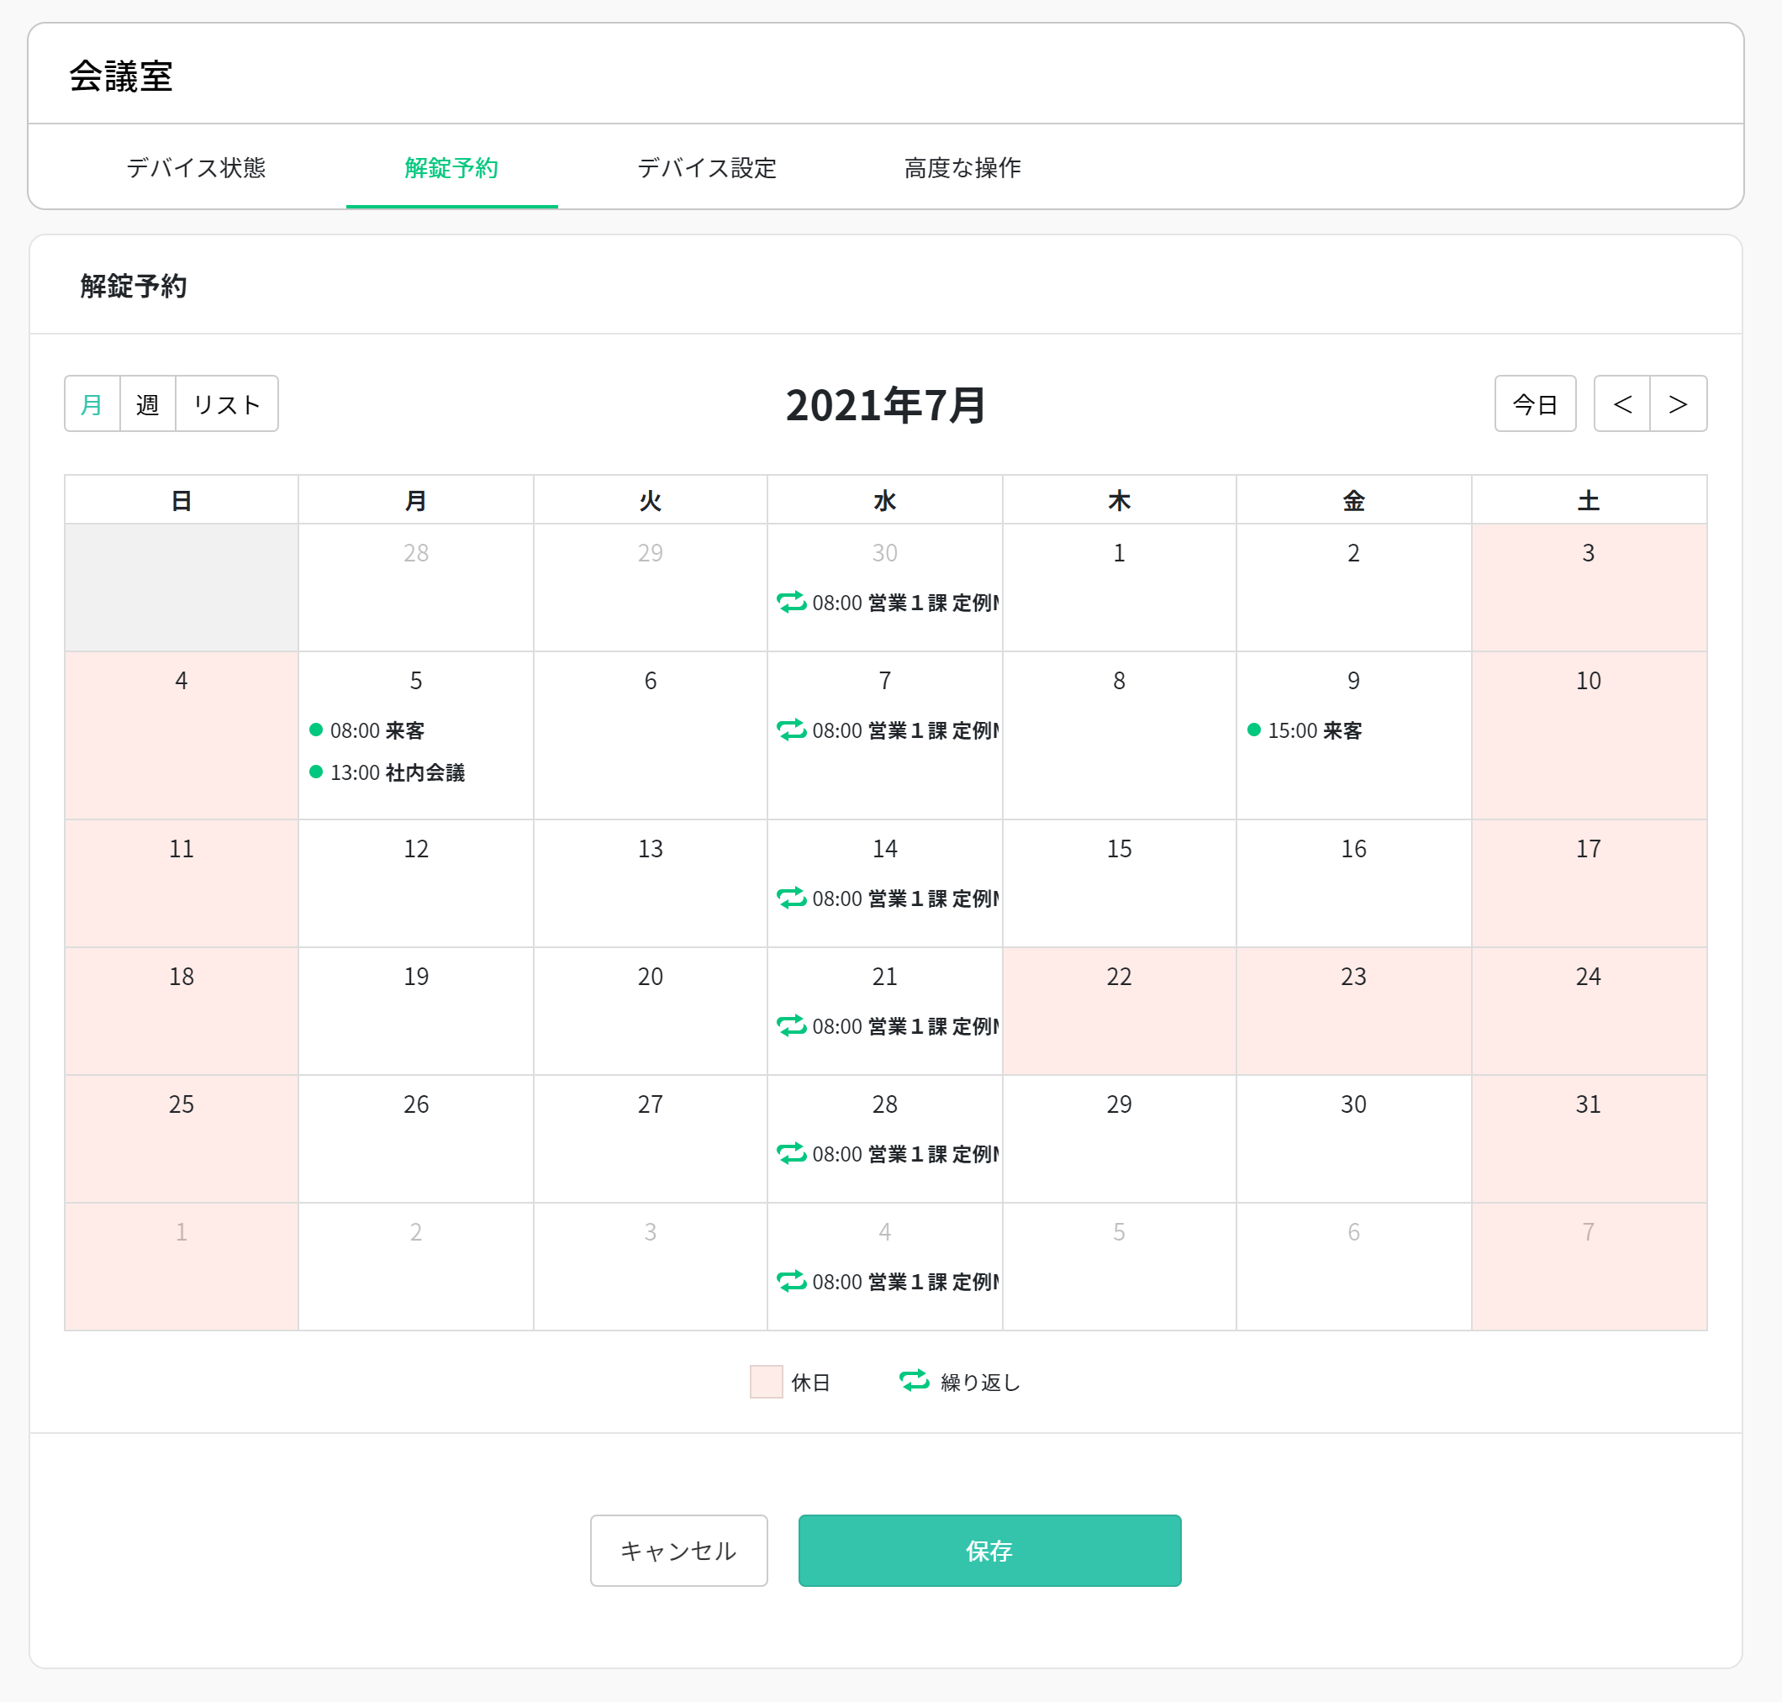1782x1702 pixels.
Task: Go to previous month with < arrow
Action: tap(1622, 403)
